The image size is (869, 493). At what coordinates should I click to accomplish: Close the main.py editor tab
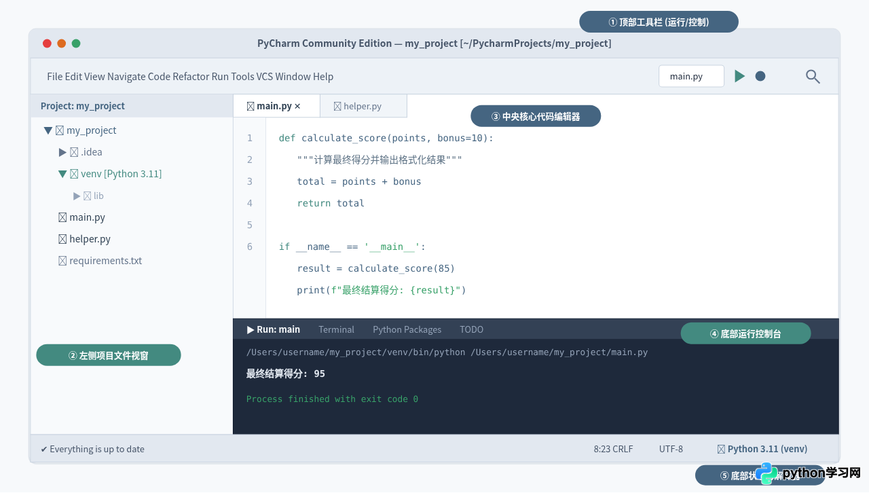click(297, 106)
